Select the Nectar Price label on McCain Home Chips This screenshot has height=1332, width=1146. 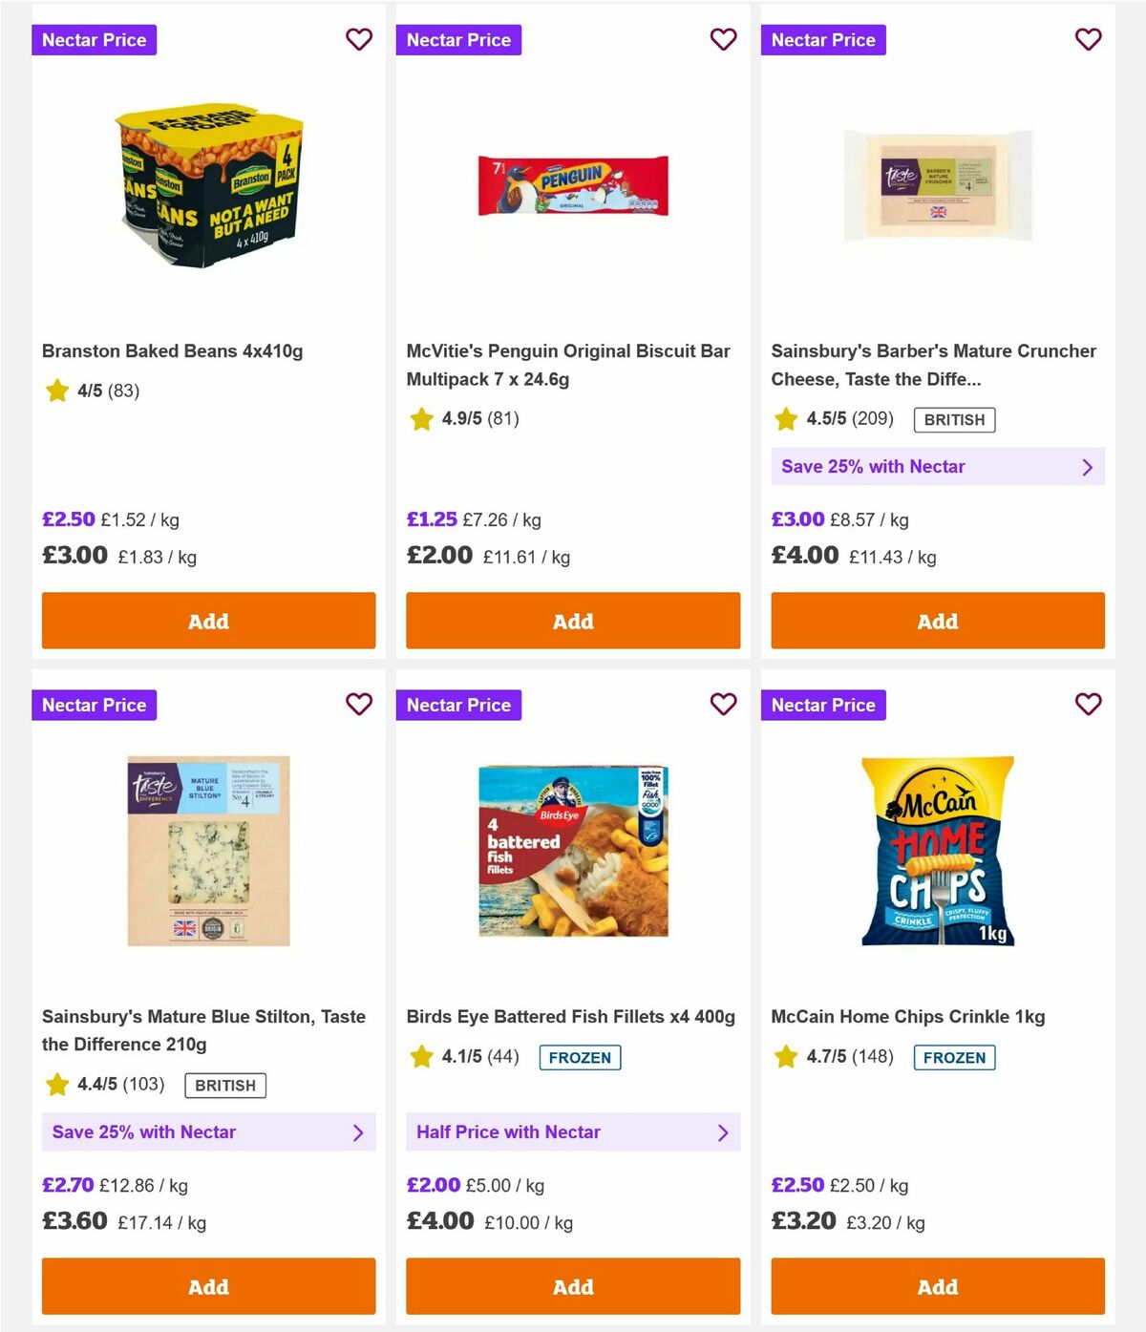[x=824, y=705]
